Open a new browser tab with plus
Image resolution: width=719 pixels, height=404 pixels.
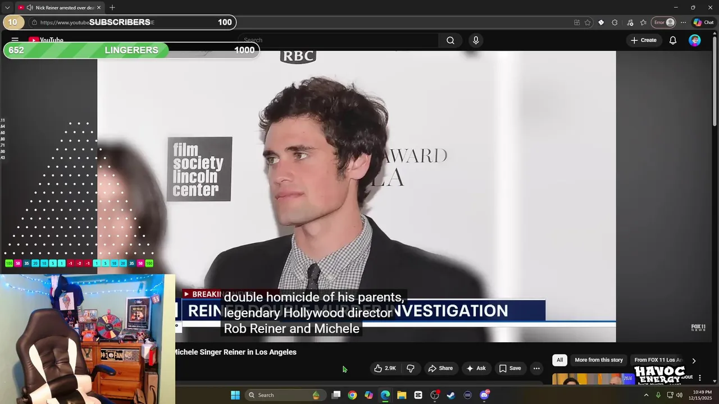click(112, 7)
